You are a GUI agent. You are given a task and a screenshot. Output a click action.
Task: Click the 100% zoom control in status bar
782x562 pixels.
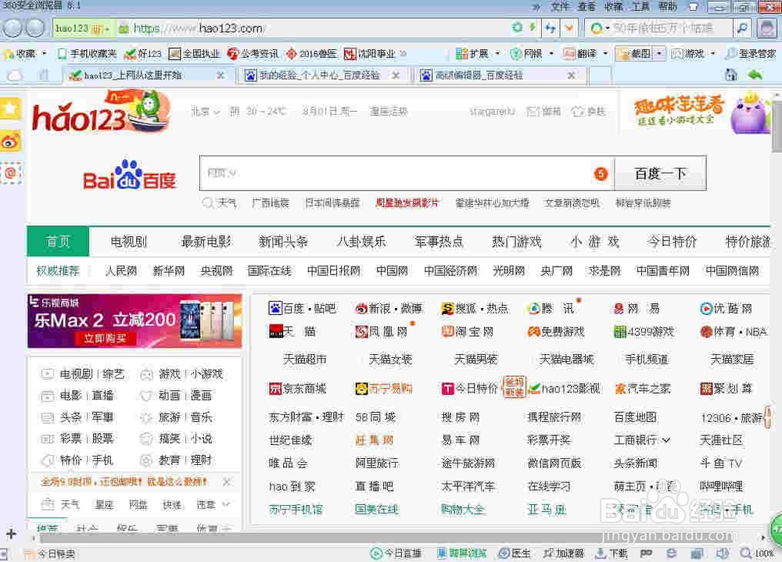757,553
